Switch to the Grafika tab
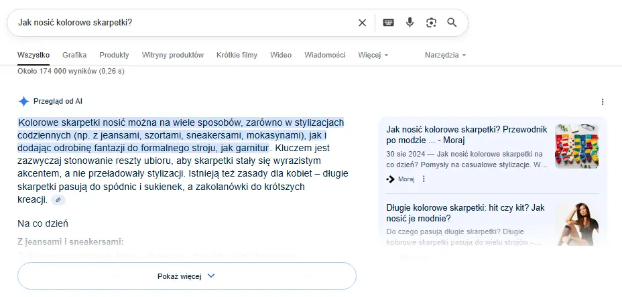The height and width of the screenshot is (297, 622). pyautogui.click(x=74, y=55)
